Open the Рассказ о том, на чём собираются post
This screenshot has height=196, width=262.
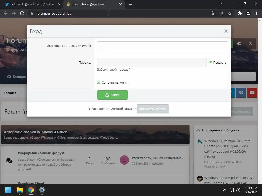158,158
